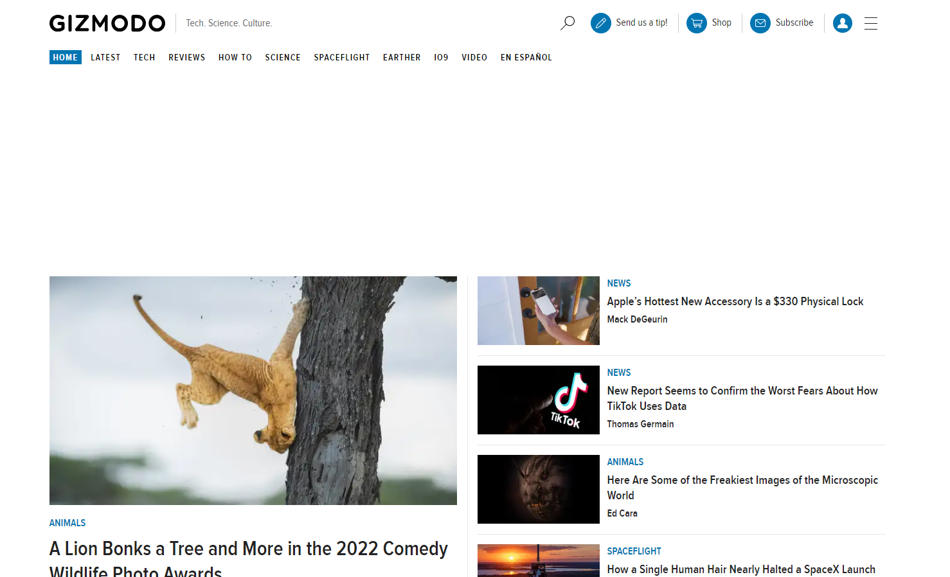Open the user account profile icon
Image resolution: width=950 pixels, height=577 pixels.
tap(842, 23)
